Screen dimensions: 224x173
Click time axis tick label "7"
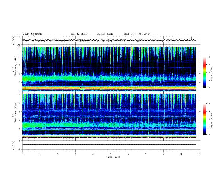point(146,154)
